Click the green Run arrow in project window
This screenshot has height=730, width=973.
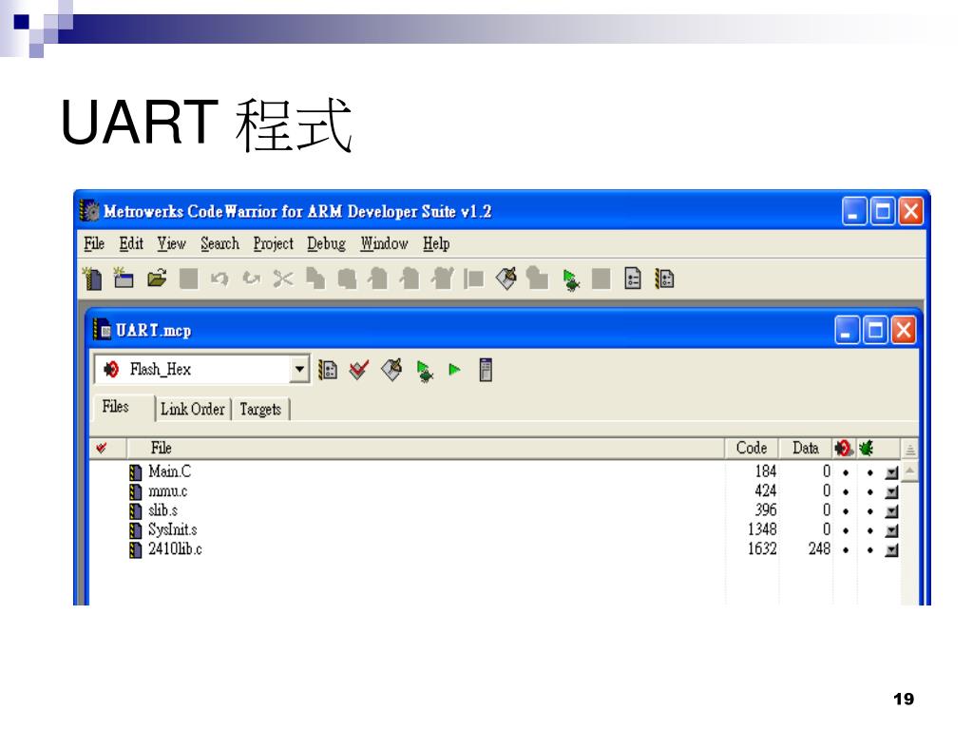455,370
